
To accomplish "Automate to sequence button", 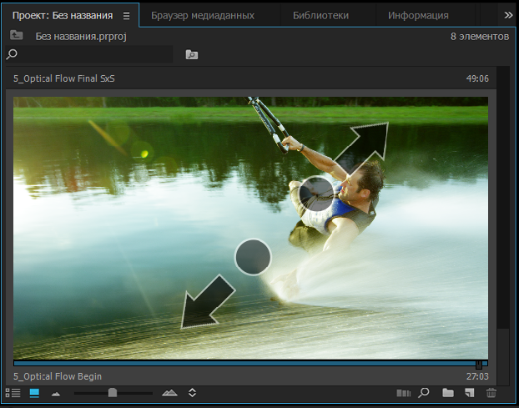I will click(403, 393).
